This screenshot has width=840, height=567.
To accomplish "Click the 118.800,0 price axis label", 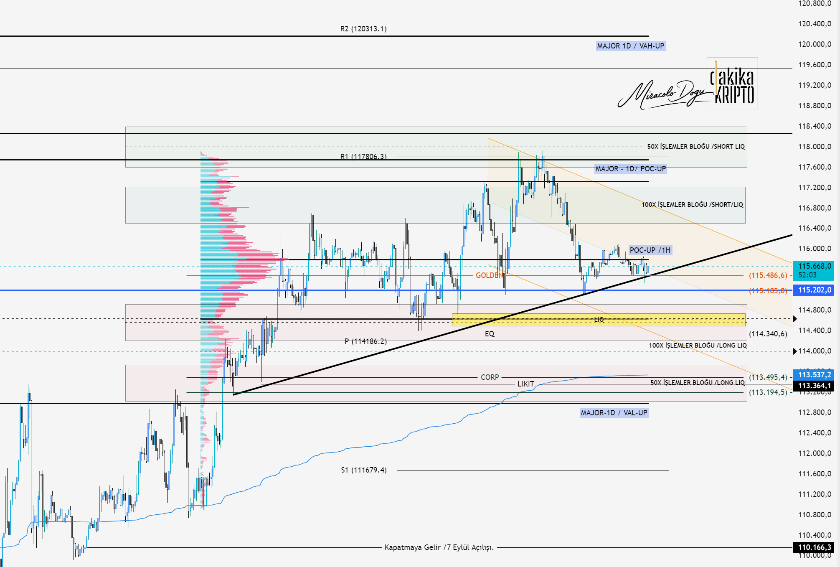I will tap(815, 106).
